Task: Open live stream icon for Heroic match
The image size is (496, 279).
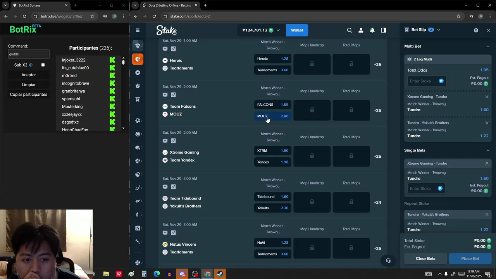Action: pyautogui.click(x=165, y=49)
